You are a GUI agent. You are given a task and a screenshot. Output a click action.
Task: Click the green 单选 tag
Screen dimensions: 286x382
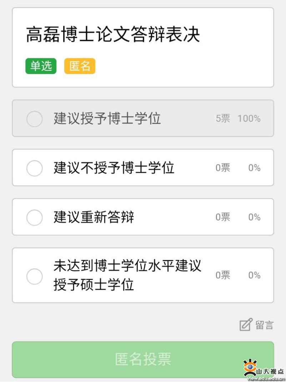point(41,66)
